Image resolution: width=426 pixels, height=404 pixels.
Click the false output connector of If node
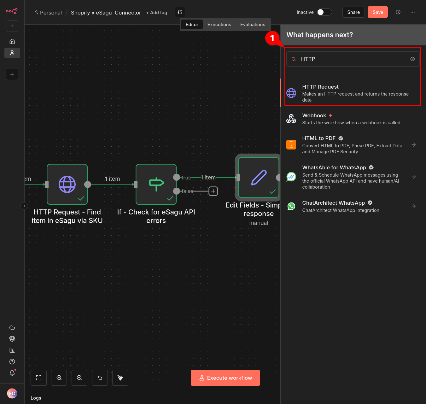pyautogui.click(x=177, y=191)
